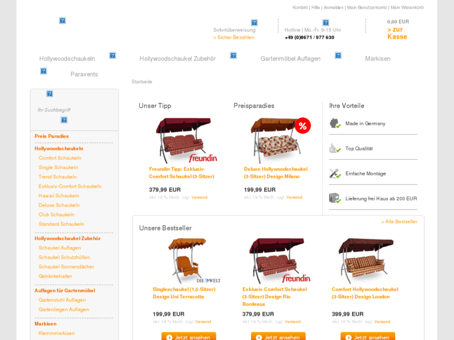Open Schaukel Schutzhüllen sidebar category
The width and height of the screenshot is (454, 340).
(x=64, y=257)
